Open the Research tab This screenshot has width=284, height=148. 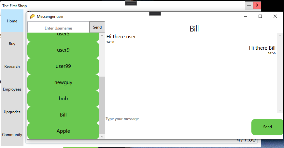pyautogui.click(x=12, y=67)
